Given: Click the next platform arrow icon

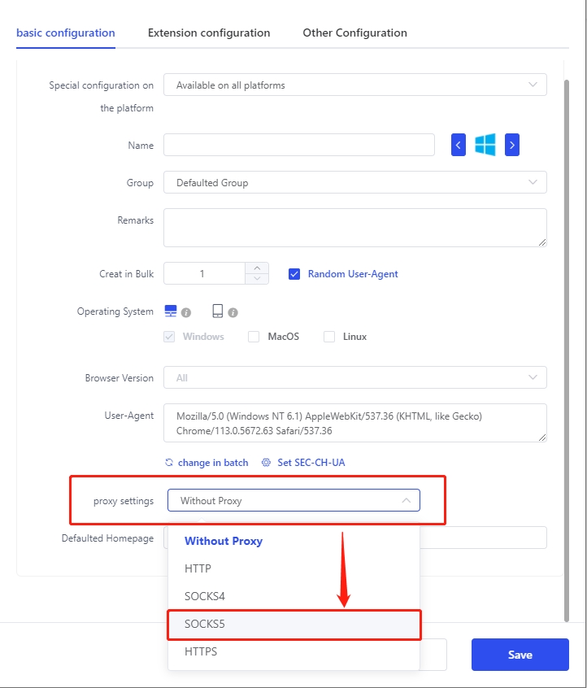Looking at the screenshot, I should pyautogui.click(x=511, y=146).
